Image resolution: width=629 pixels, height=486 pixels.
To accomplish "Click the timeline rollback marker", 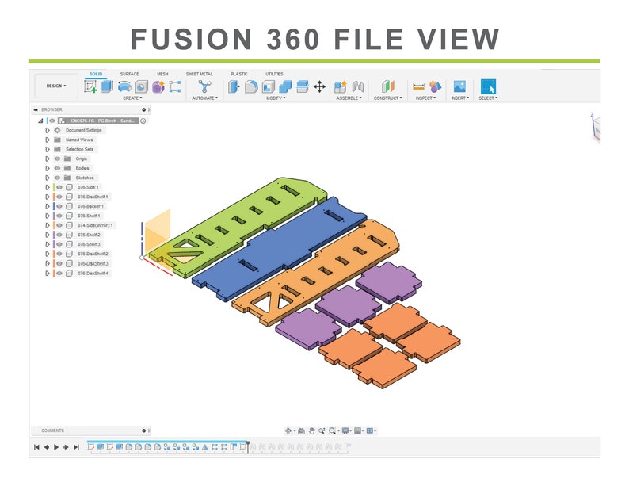I will tap(248, 446).
